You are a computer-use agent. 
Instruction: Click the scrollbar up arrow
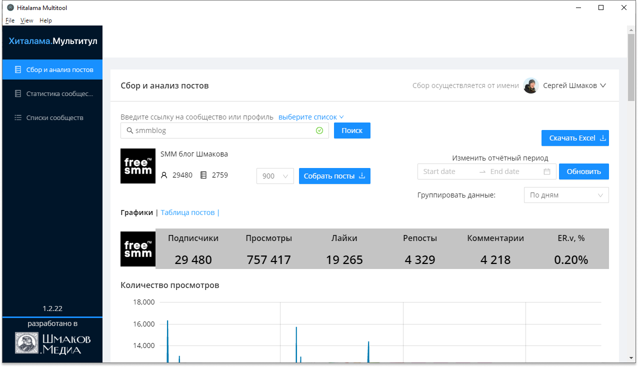(631, 29)
